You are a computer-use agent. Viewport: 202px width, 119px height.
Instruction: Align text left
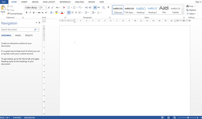tap(69, 12)
